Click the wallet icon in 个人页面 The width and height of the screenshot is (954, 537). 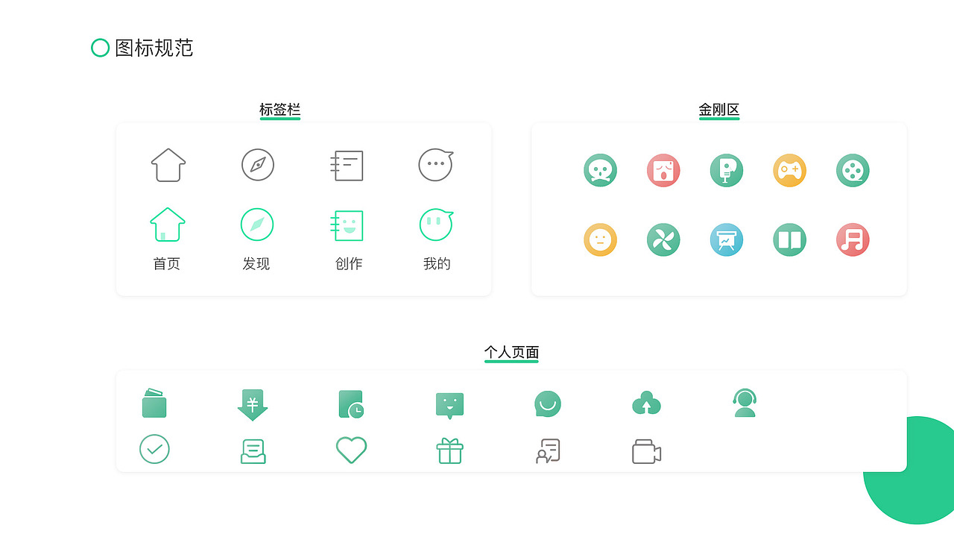click(154, 403)
